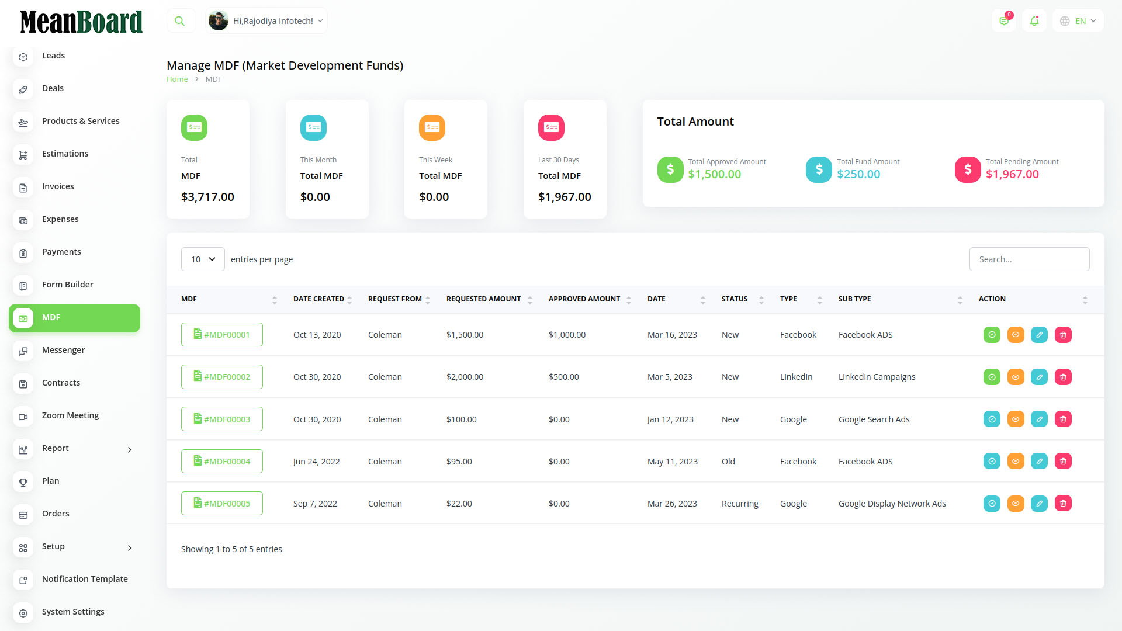The height and width of the screenshot is (631, 1122).
Task: Show #MDF00003 details with orange eye icon
Action: tap(1016, 419)
